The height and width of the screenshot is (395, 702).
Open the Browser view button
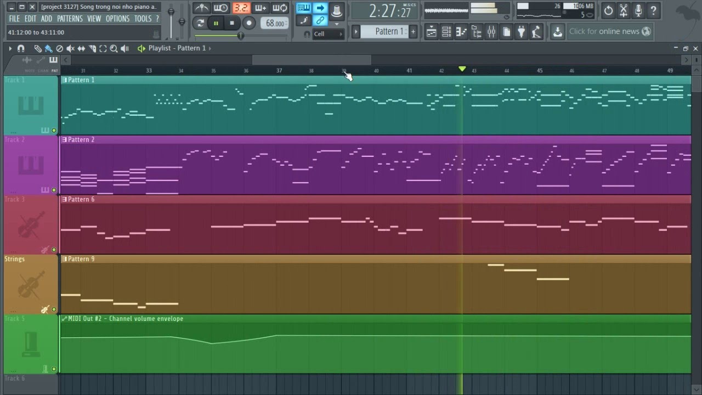tap(476, 32)
